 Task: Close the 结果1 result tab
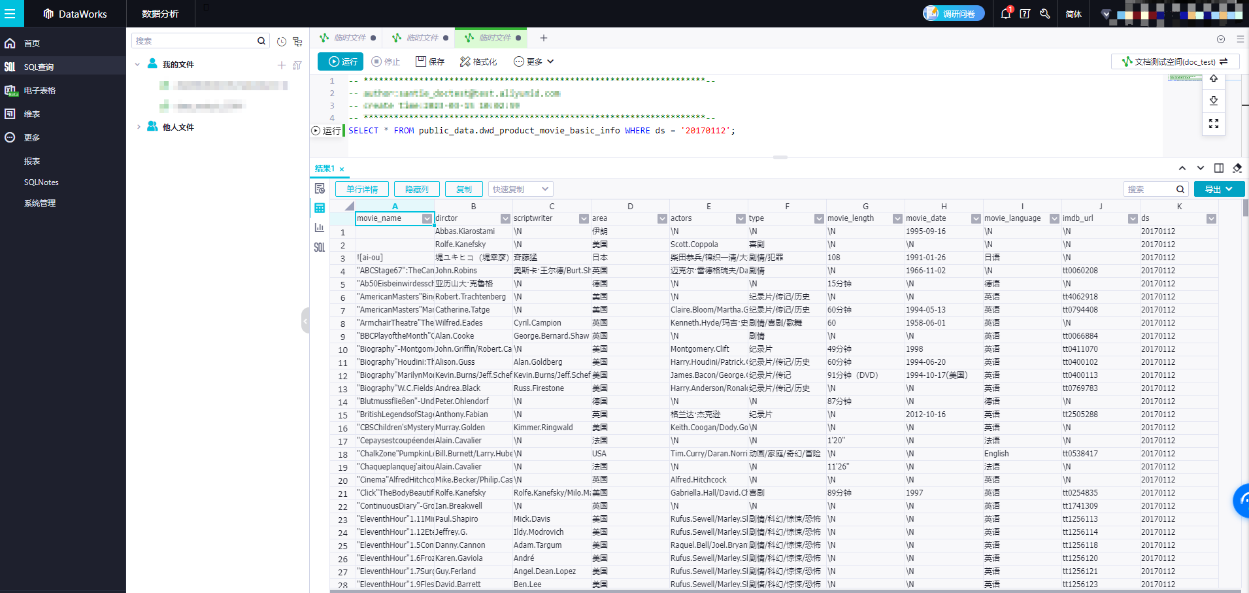pyautogui.click(x=342, y=169)
